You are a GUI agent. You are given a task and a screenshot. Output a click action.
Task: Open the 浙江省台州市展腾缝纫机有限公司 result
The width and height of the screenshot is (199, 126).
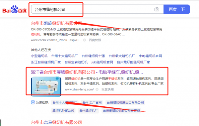coord(87,72)
